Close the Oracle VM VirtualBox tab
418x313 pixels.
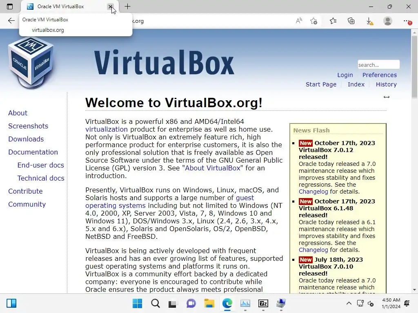[110, 7]
